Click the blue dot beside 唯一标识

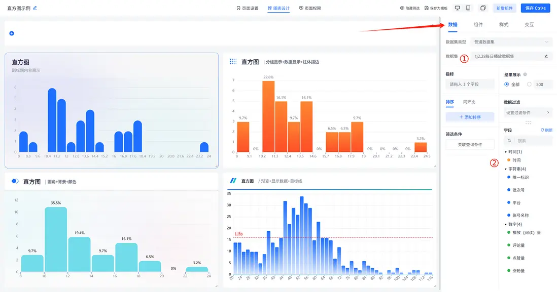pyautogui.click(x=509, y=177)
